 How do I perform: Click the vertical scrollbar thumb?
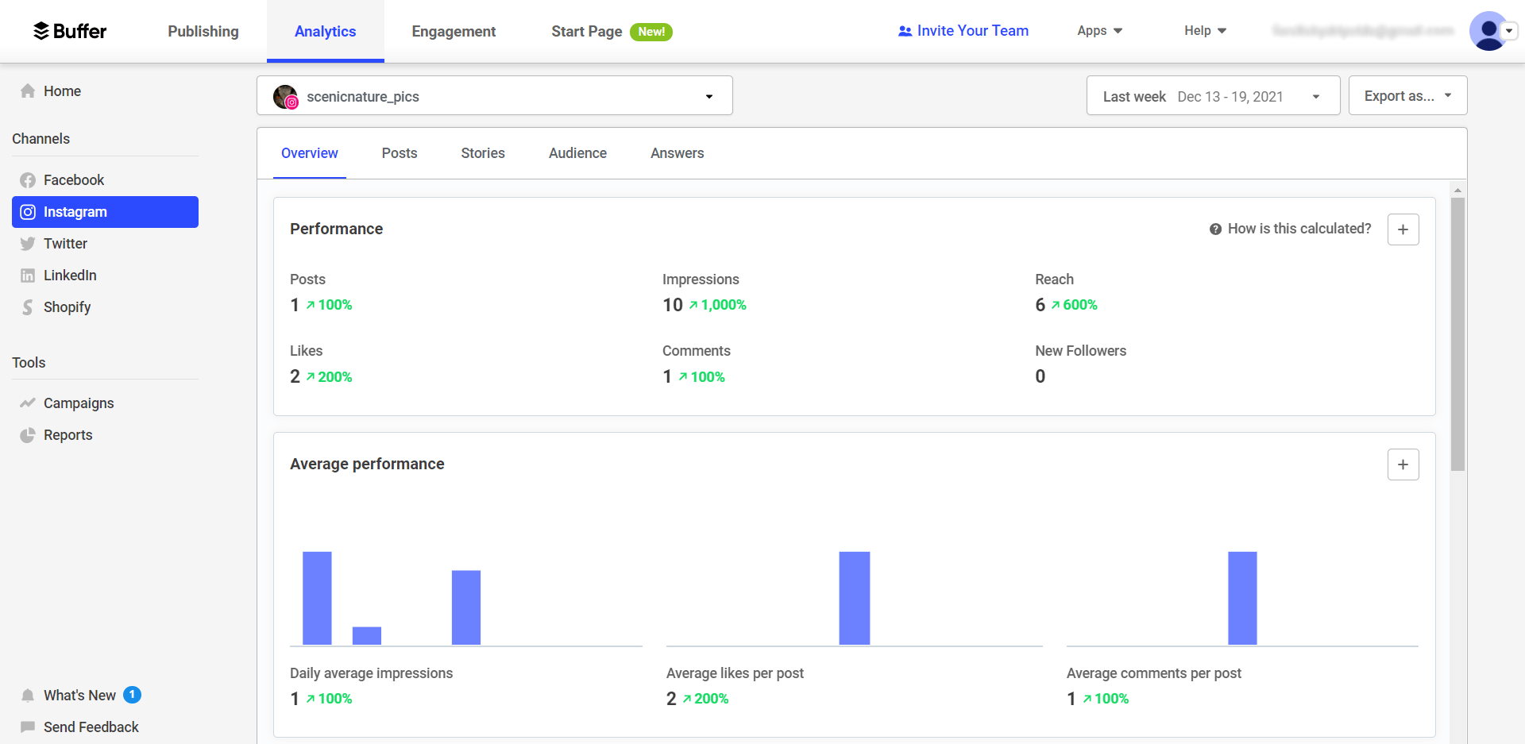click(1457, 334)
